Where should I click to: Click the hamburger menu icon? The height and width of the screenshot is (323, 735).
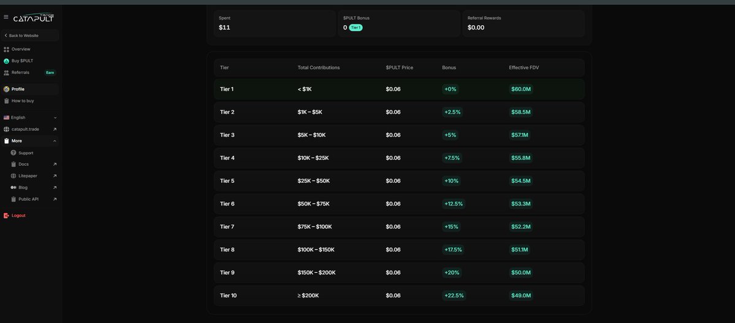(6, 17)
